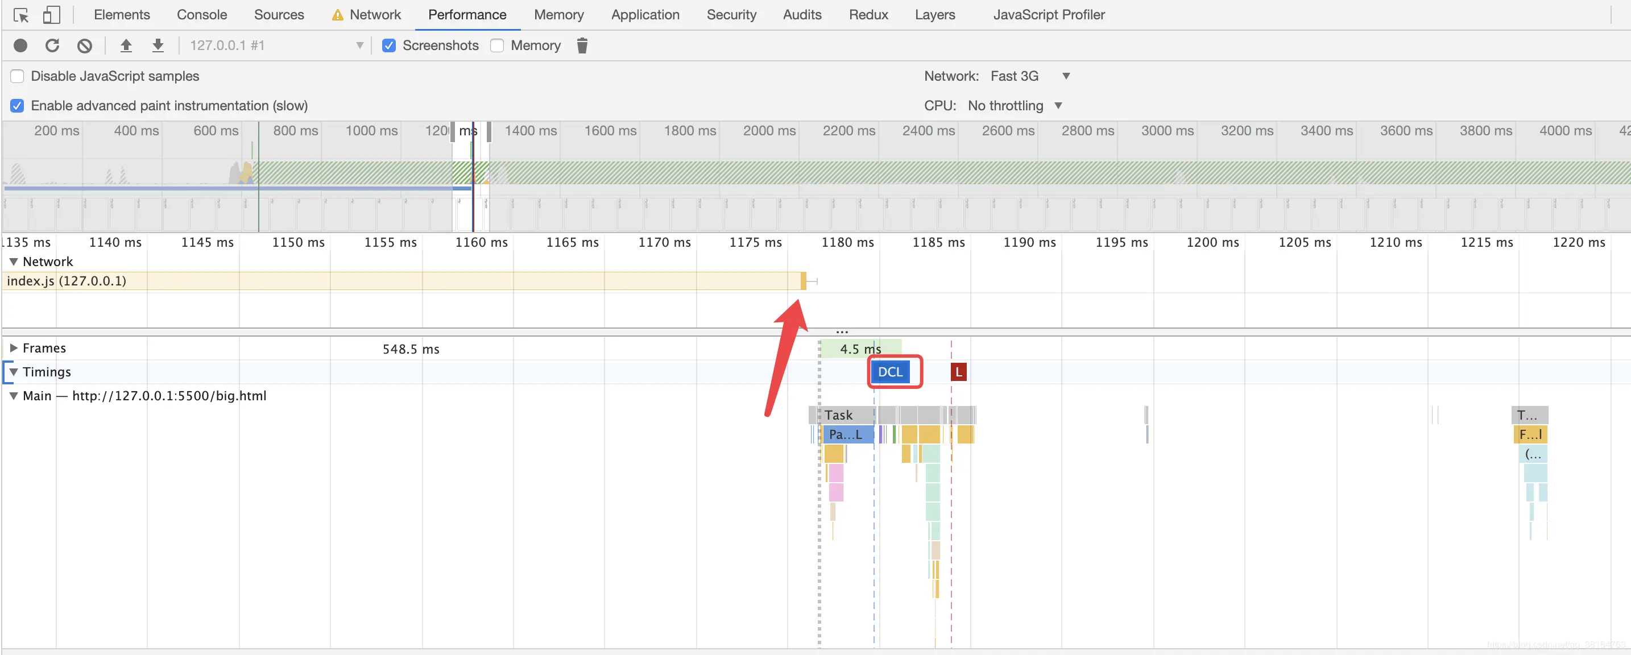The image size is (1631, 655).
Task: Click the save profile download icon
Action: pos(158,45)
